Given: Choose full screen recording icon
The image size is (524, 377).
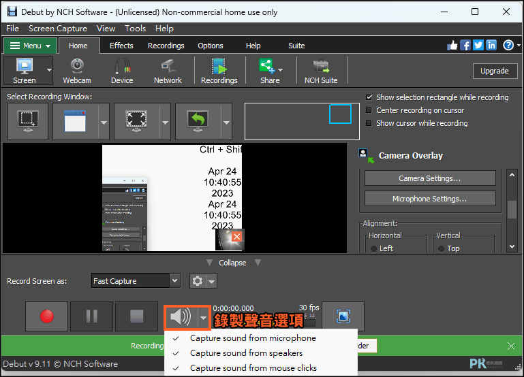Looking at the screenshot, I should pos(136,121).
